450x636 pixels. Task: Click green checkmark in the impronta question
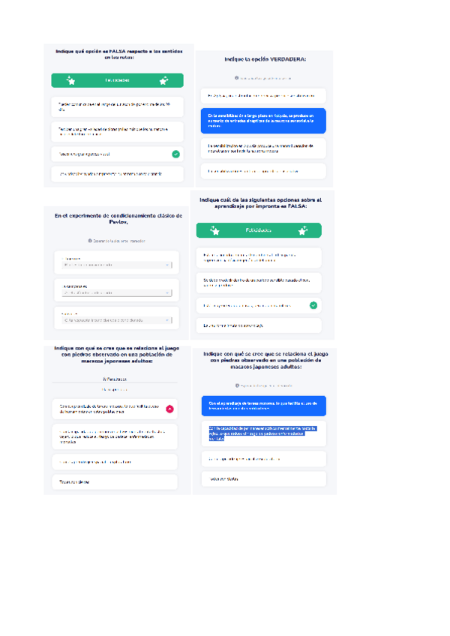[313, 305]
